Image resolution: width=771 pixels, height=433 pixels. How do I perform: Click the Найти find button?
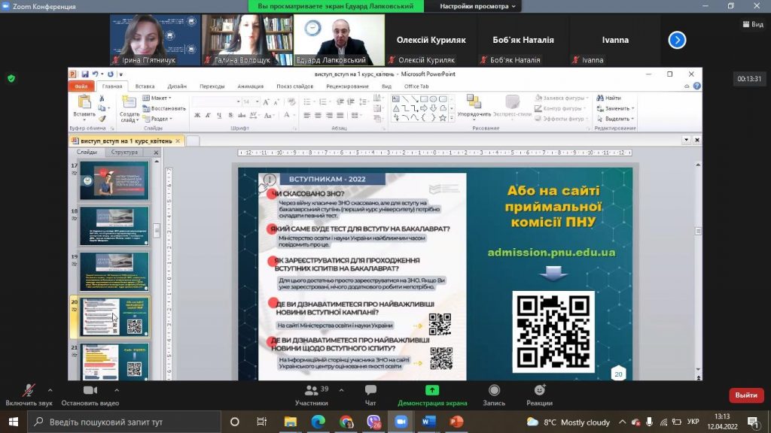[608, 98]
